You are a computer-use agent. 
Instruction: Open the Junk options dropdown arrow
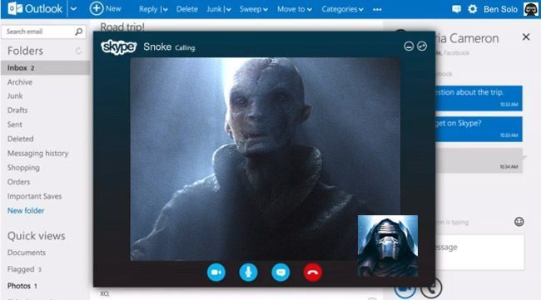pyautogui.click(x=228, y=10)
